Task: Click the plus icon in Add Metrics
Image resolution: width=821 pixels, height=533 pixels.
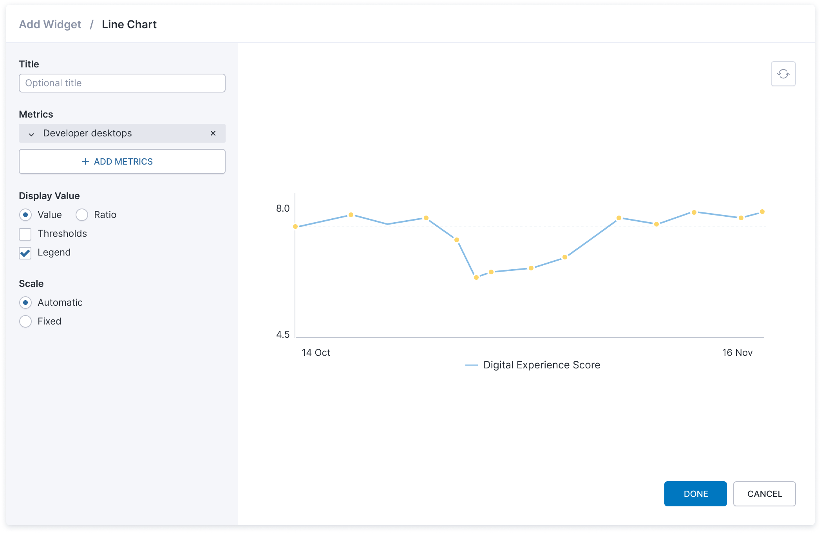Action: click(x=85, y=161)
